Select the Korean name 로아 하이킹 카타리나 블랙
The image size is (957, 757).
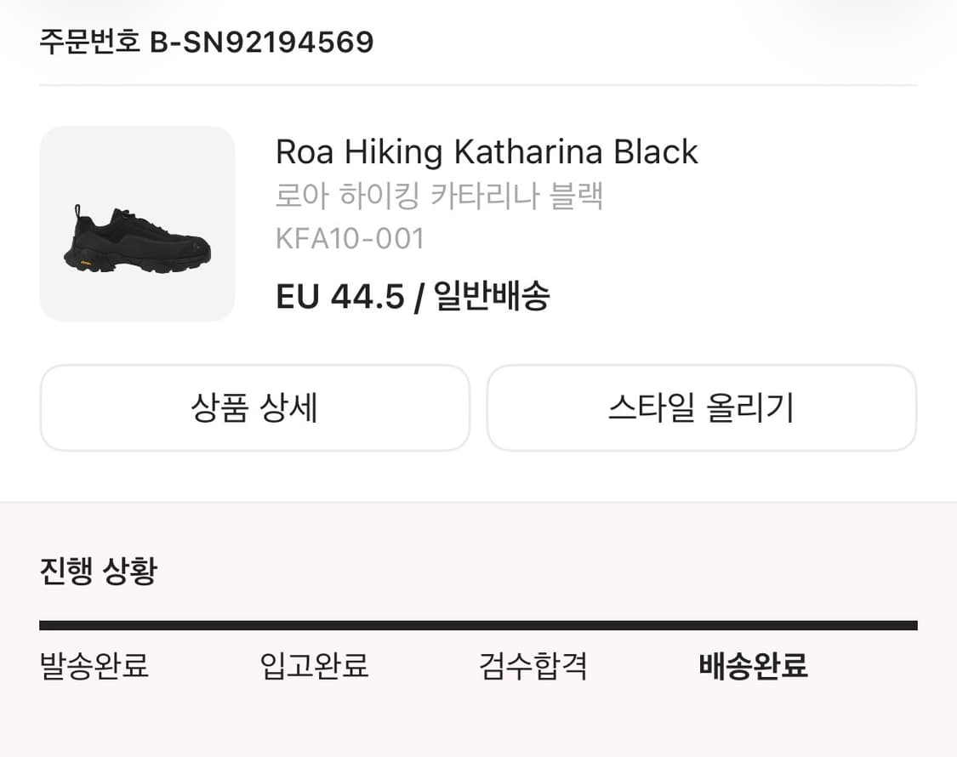pos(441,195)
